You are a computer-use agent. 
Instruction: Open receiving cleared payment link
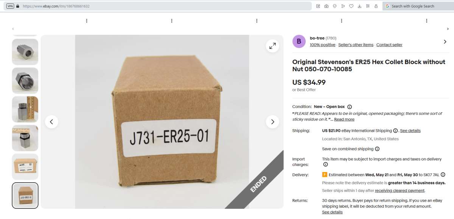point(400,191)
